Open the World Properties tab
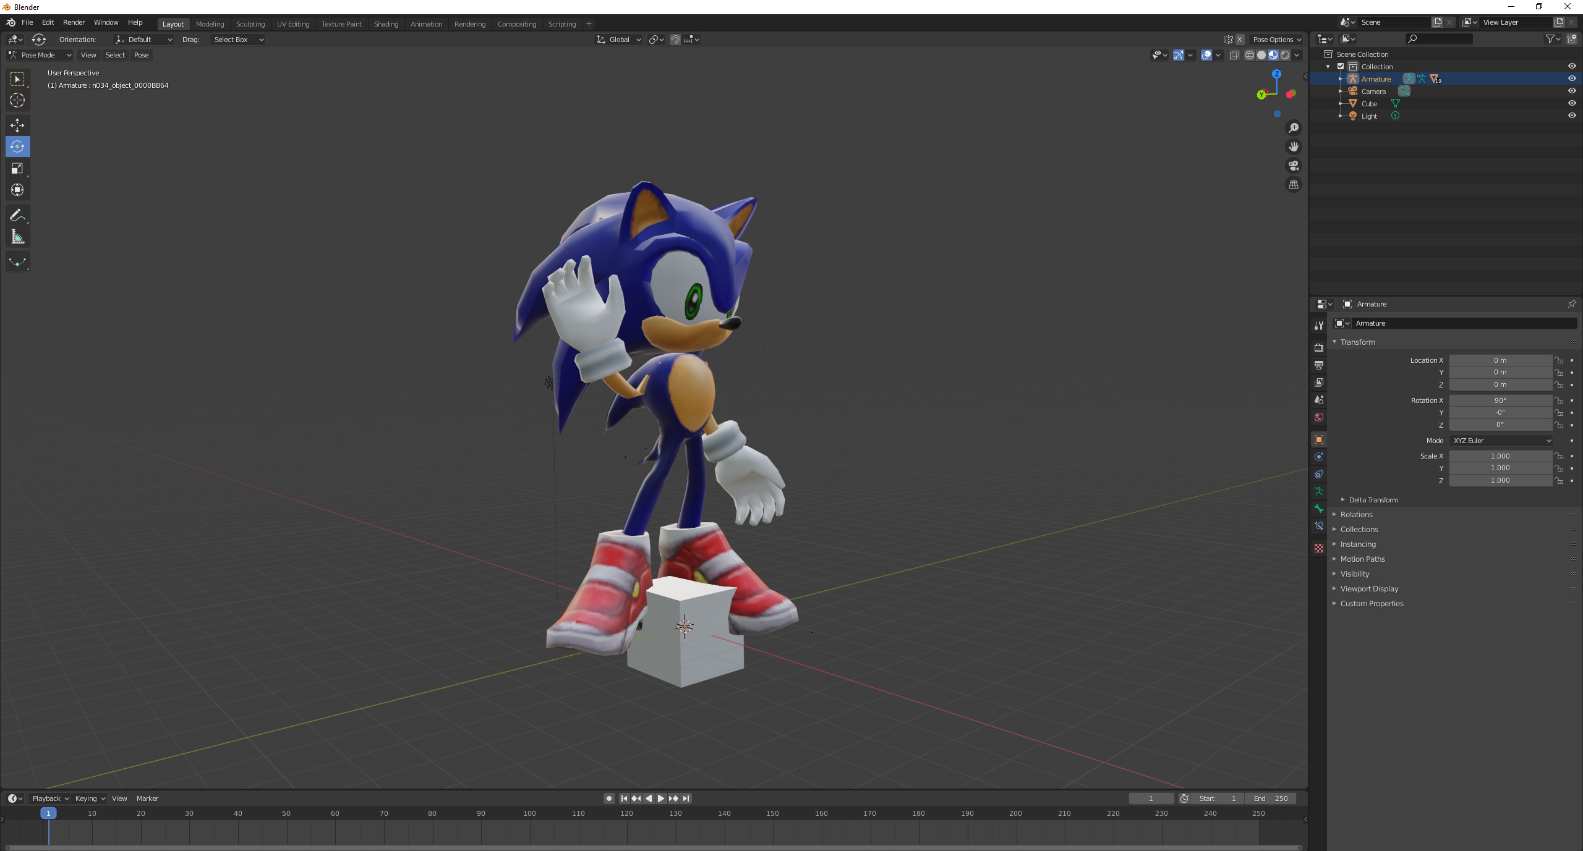The image size is (1583, 851). coord(1319,417)
